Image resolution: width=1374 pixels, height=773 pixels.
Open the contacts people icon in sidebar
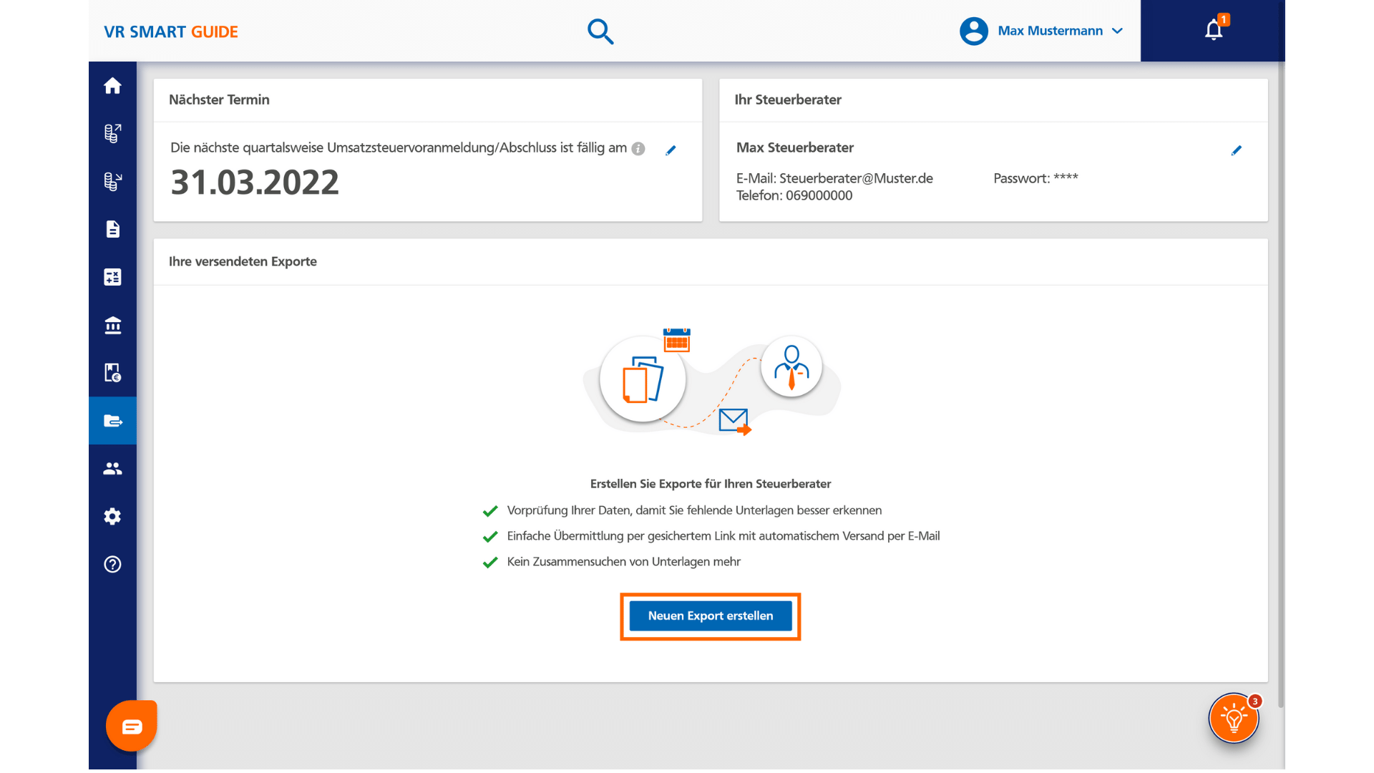click(112, 469)
